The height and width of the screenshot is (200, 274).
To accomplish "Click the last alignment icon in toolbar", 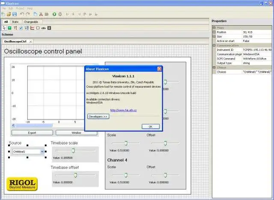I will [96, 14].
